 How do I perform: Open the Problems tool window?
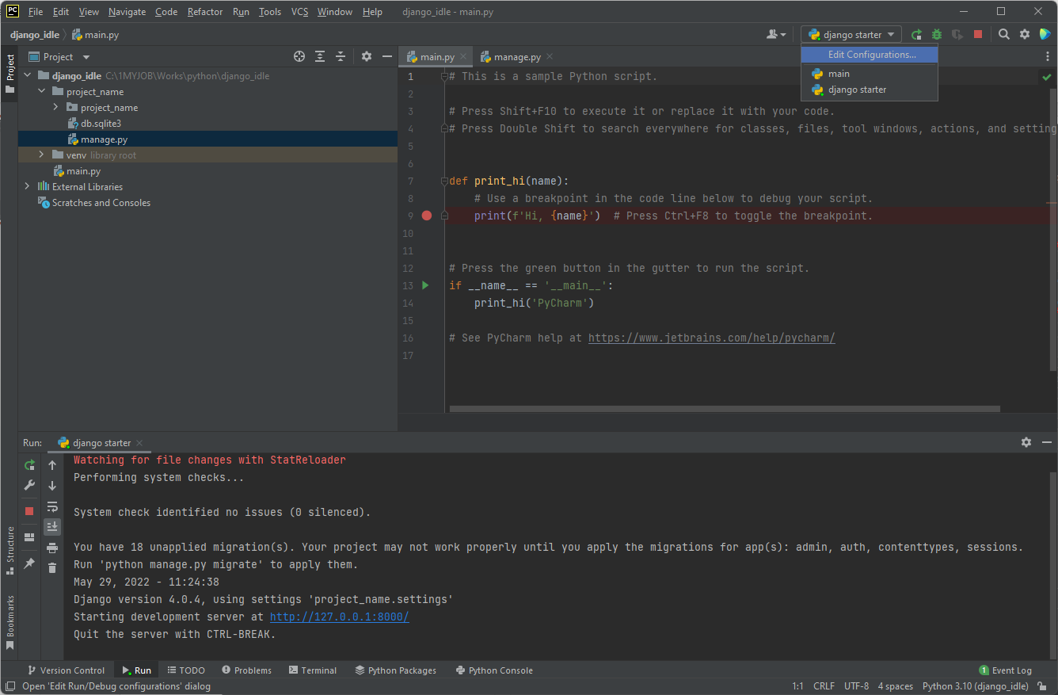tap(246, 670)
